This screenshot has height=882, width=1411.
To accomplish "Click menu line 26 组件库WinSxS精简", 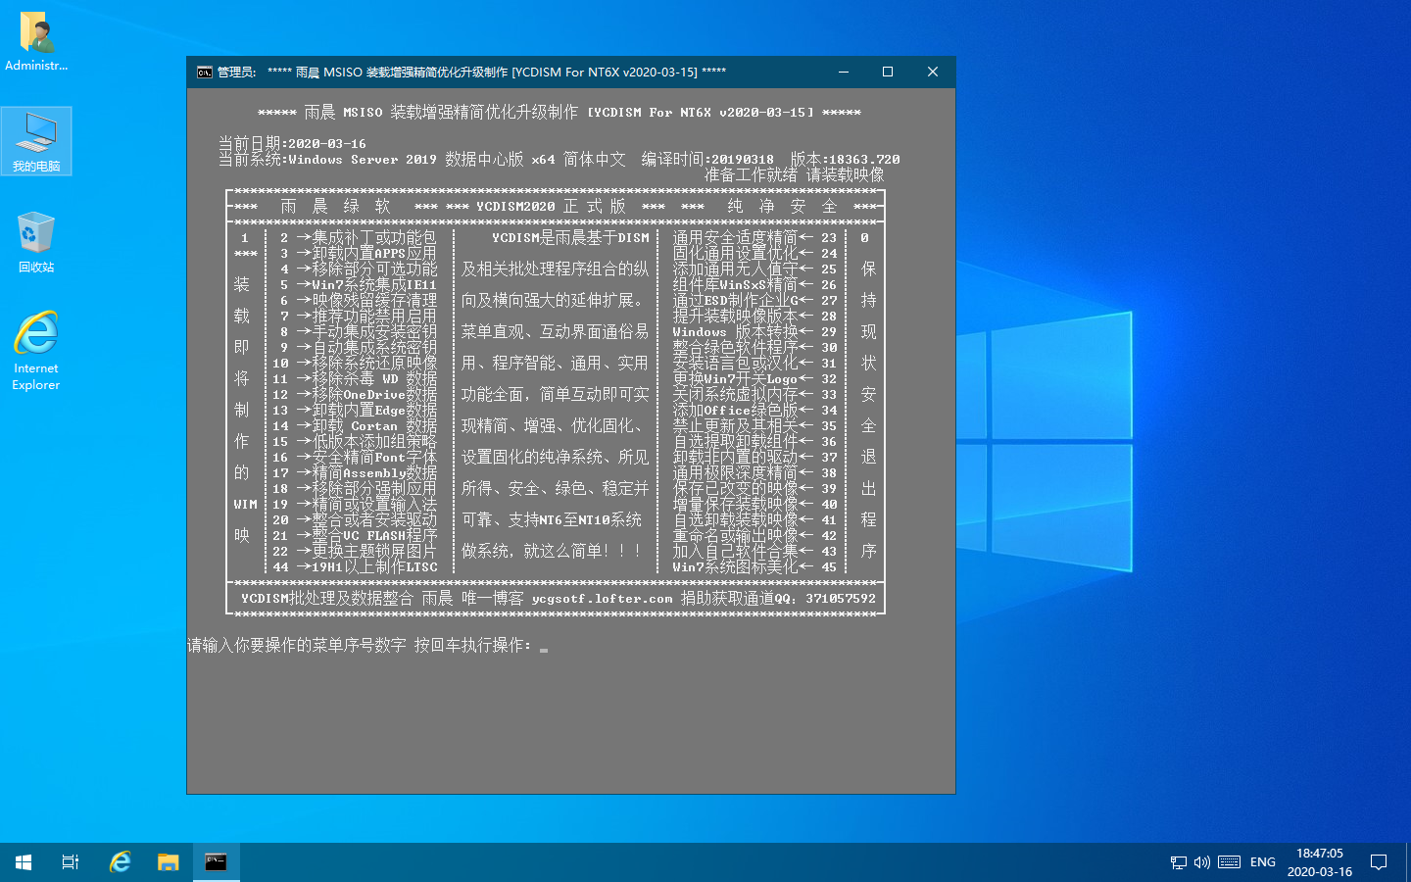I will (754, 285).
